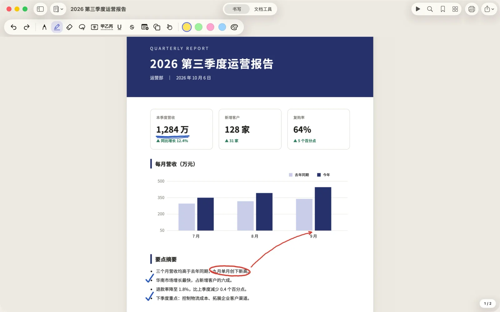
Task: Select the underline U tool
Action: point(119,27)
